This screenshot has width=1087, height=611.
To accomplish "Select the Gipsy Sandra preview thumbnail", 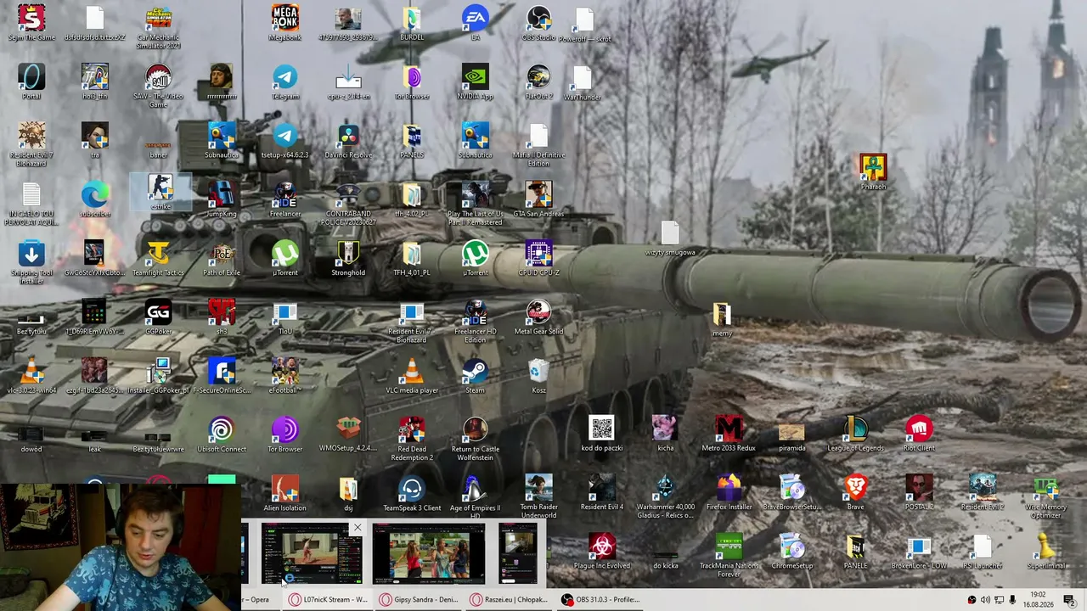I will (429, 553).
